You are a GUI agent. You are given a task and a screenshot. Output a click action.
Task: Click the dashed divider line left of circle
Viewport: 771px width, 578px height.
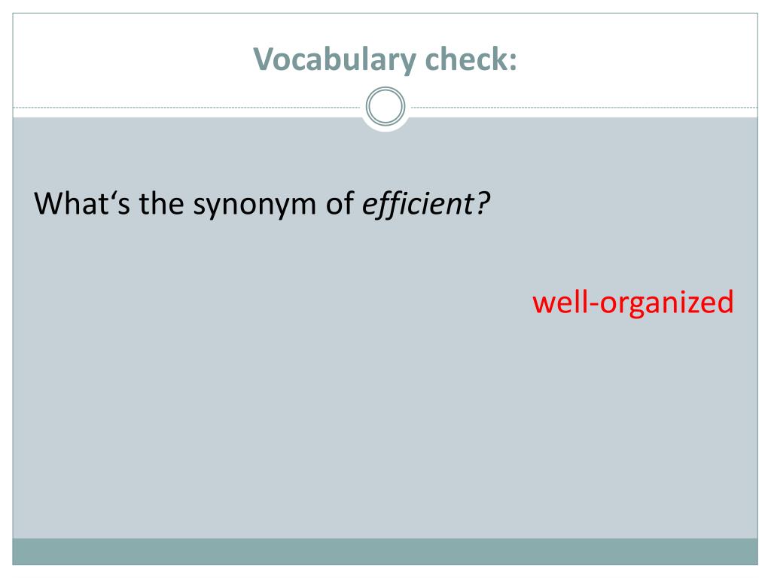click(187, 107)
